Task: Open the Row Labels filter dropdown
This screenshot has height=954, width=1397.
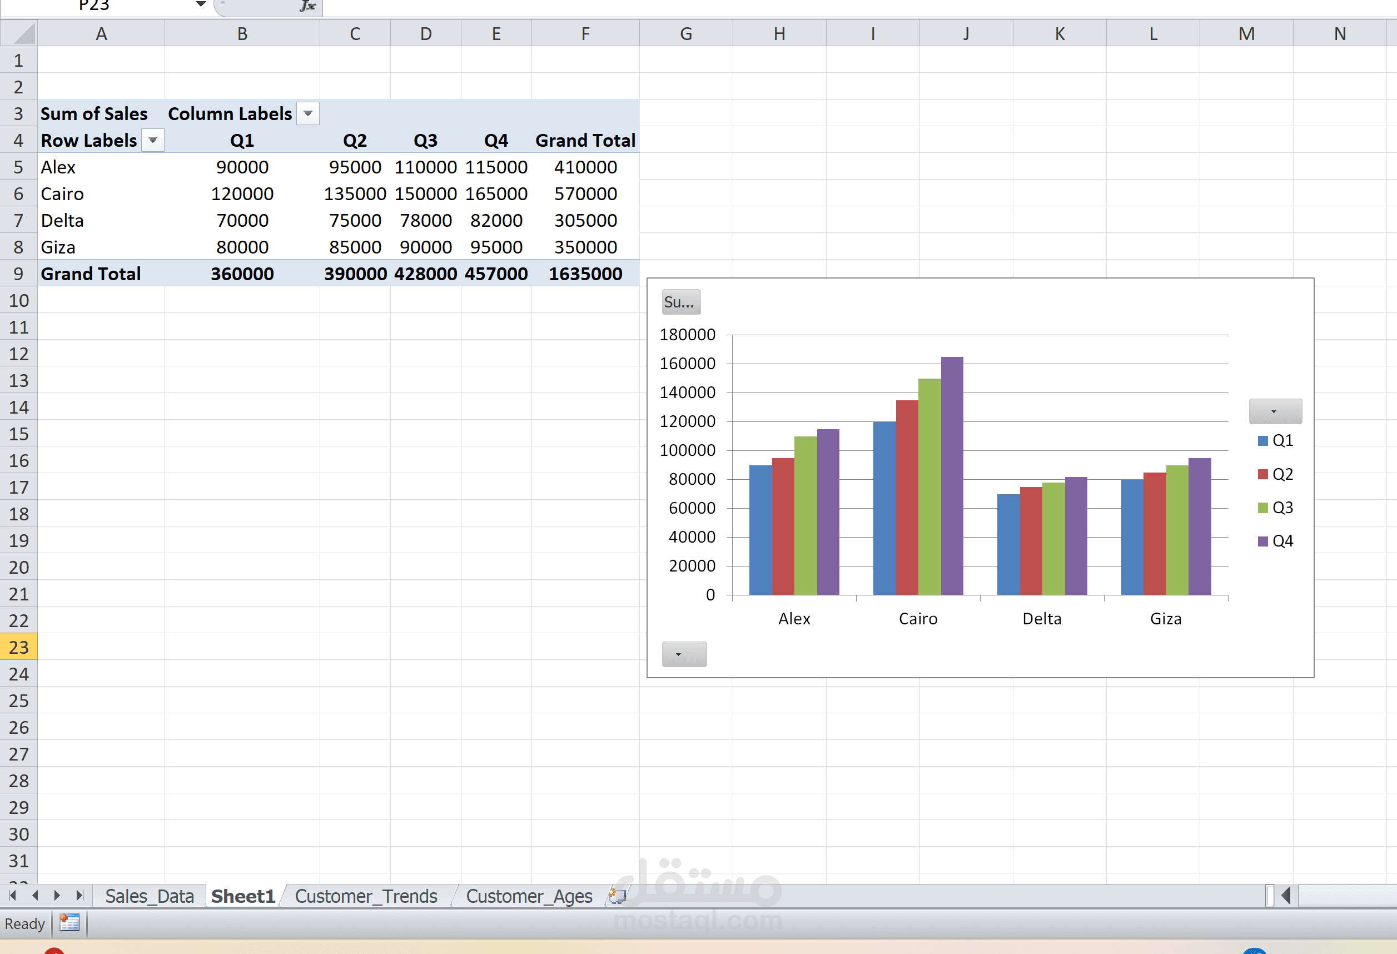Action: tap(153, 140)
